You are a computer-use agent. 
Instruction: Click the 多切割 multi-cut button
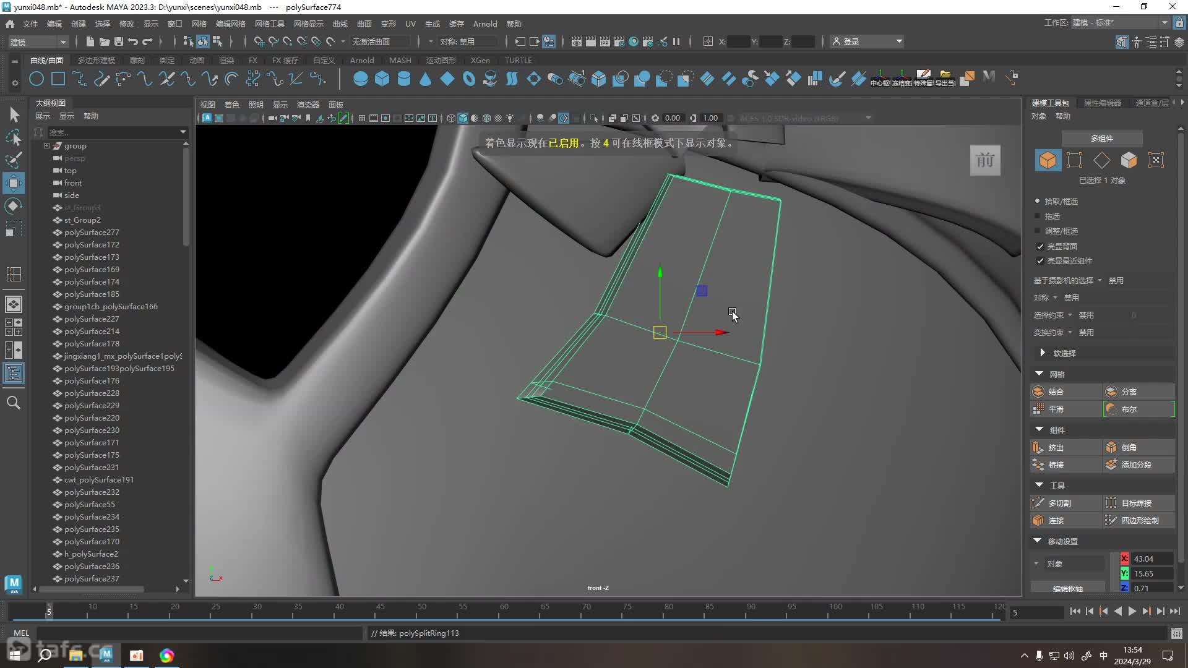point(1065,503)
